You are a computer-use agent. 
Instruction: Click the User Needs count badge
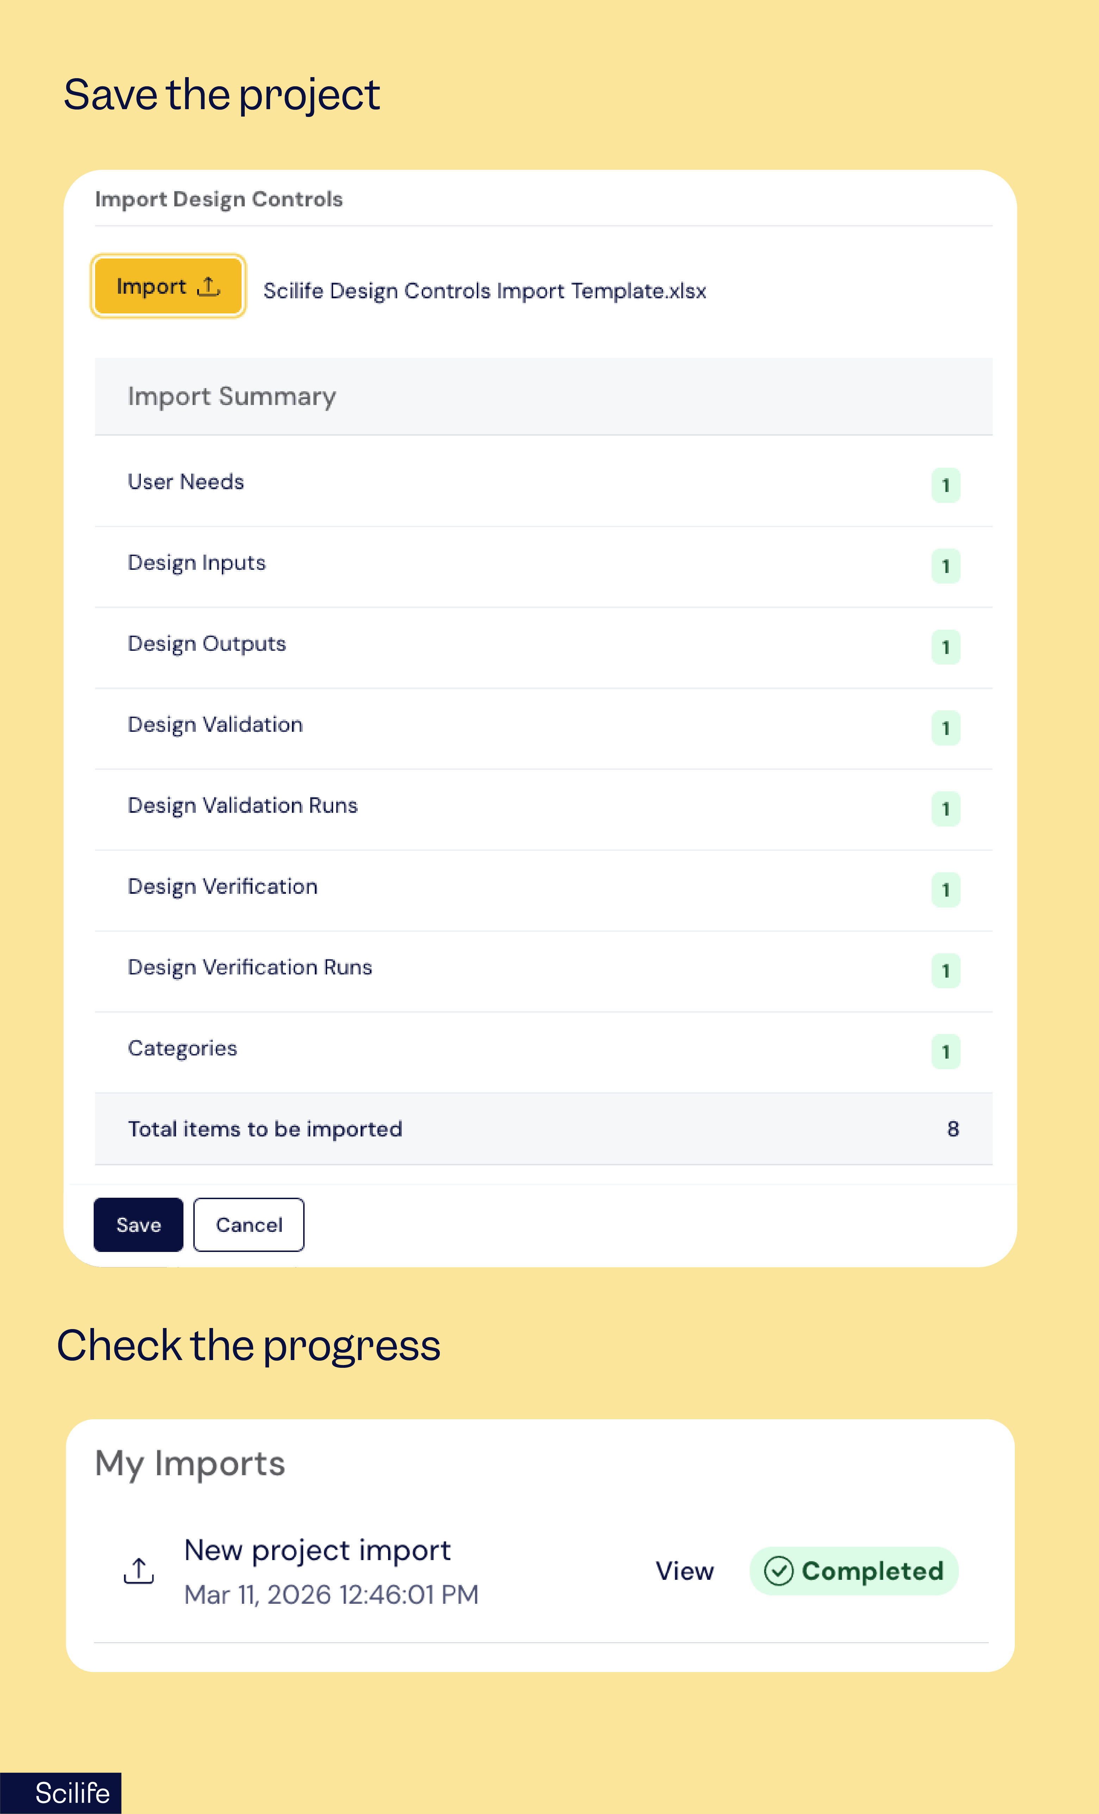[945, 485]
